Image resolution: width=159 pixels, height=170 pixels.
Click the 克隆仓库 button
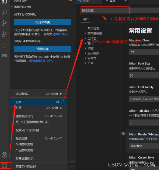point(43,49)
